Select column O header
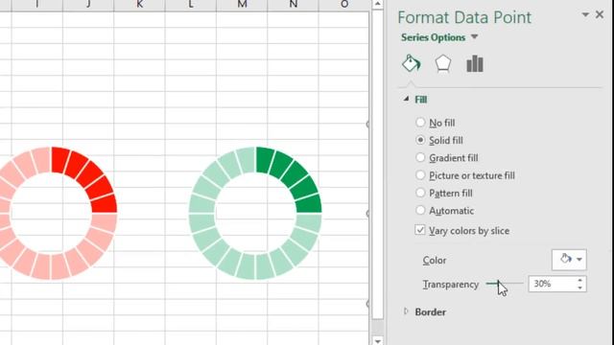 point(343,4)
